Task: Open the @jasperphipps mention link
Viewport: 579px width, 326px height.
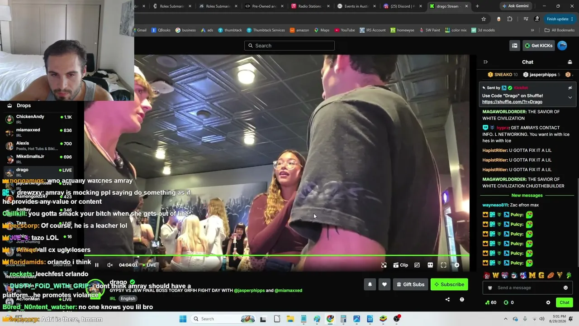Action: click(249, 290)
